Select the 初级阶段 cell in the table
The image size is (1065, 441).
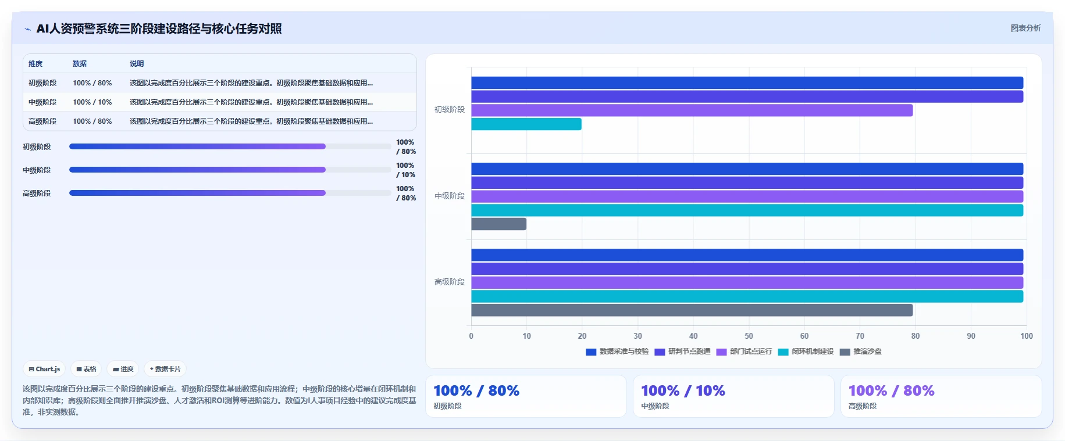pos(42,83)
